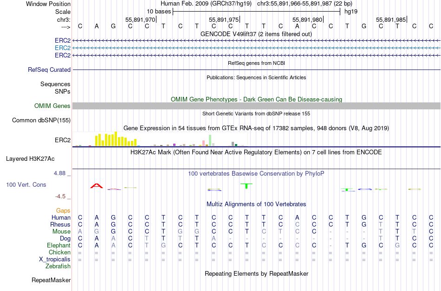
Task: Click the orange Gaps label
Action: 63,211
